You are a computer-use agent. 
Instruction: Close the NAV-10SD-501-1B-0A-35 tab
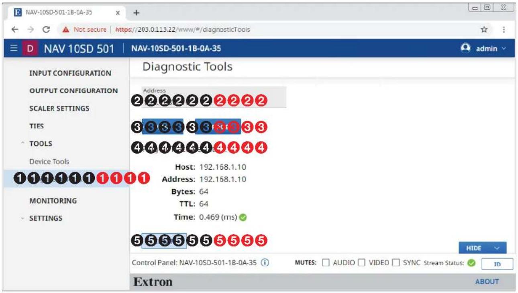[x=118, y=12]
